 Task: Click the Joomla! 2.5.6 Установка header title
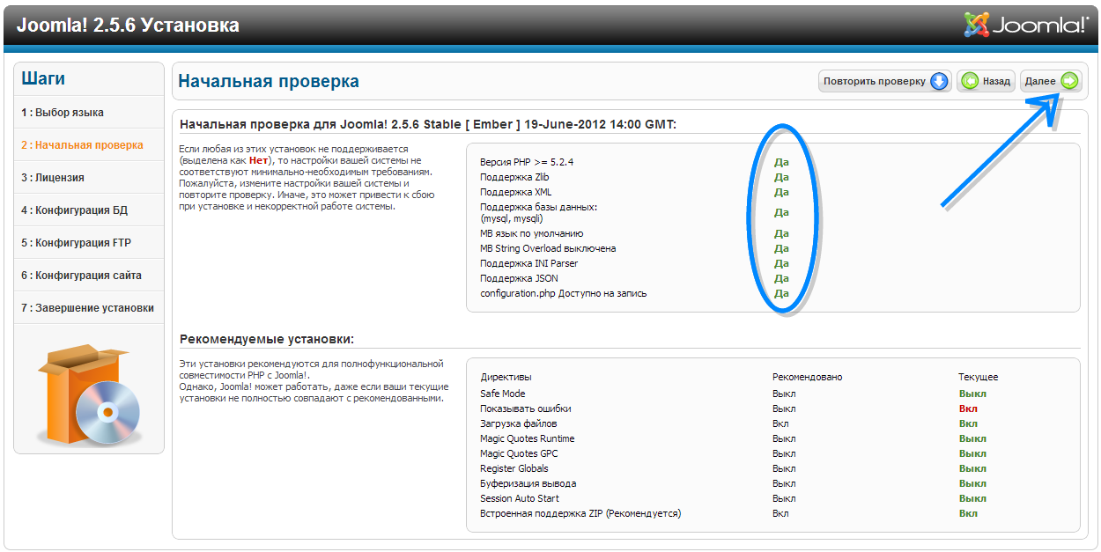[x=128, y=26]
